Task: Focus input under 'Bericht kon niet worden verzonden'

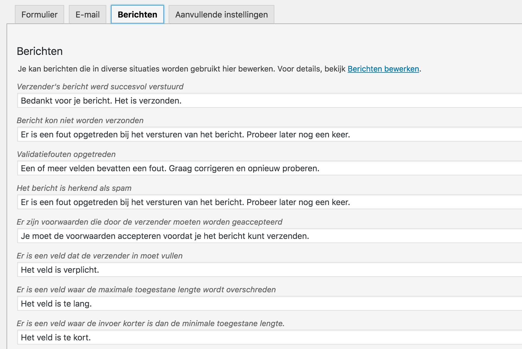Action: pos(267,134)
